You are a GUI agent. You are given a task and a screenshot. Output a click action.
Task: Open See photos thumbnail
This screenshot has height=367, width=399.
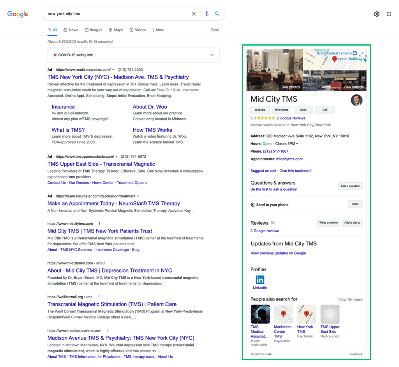pos(275,70)
